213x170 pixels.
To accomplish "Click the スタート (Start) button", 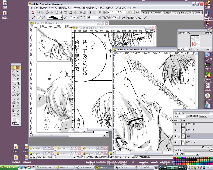I will click(9, 168).
